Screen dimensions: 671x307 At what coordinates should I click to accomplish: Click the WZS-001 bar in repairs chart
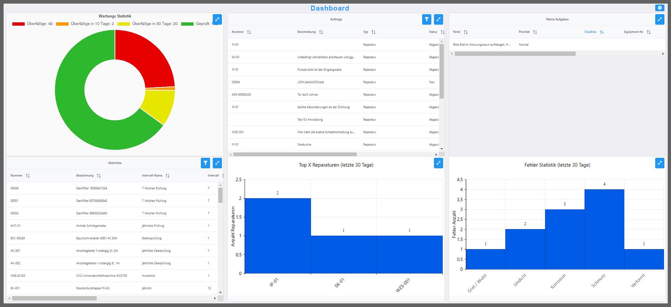point(410,255)
